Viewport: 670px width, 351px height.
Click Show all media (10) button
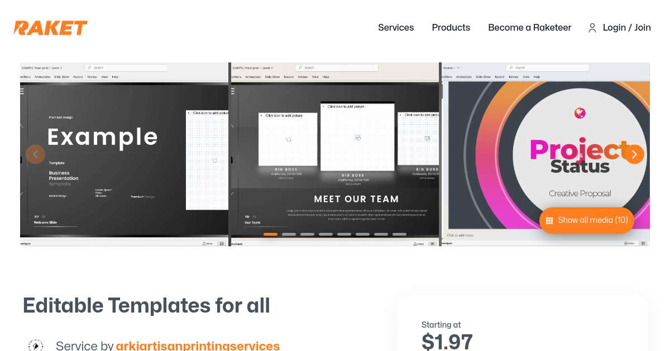coord(587,221)
